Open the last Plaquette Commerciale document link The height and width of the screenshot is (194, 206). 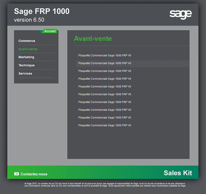click(x=105, y=125)
